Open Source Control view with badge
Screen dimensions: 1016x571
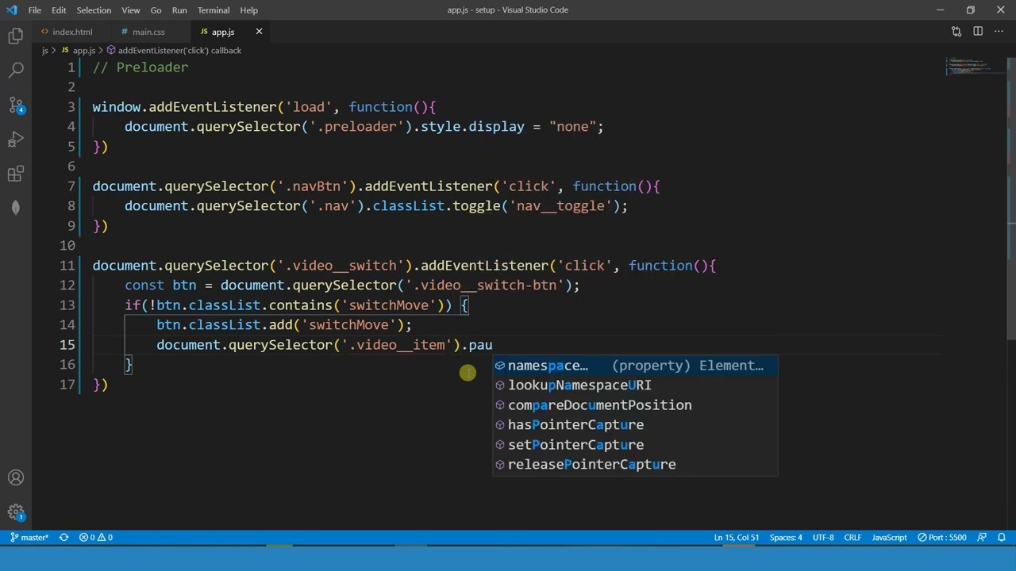(16, 105)
